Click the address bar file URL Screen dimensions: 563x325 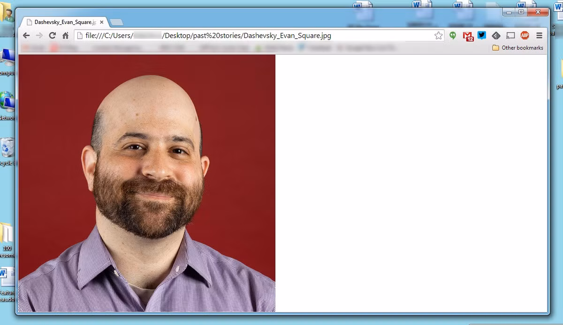235,36
